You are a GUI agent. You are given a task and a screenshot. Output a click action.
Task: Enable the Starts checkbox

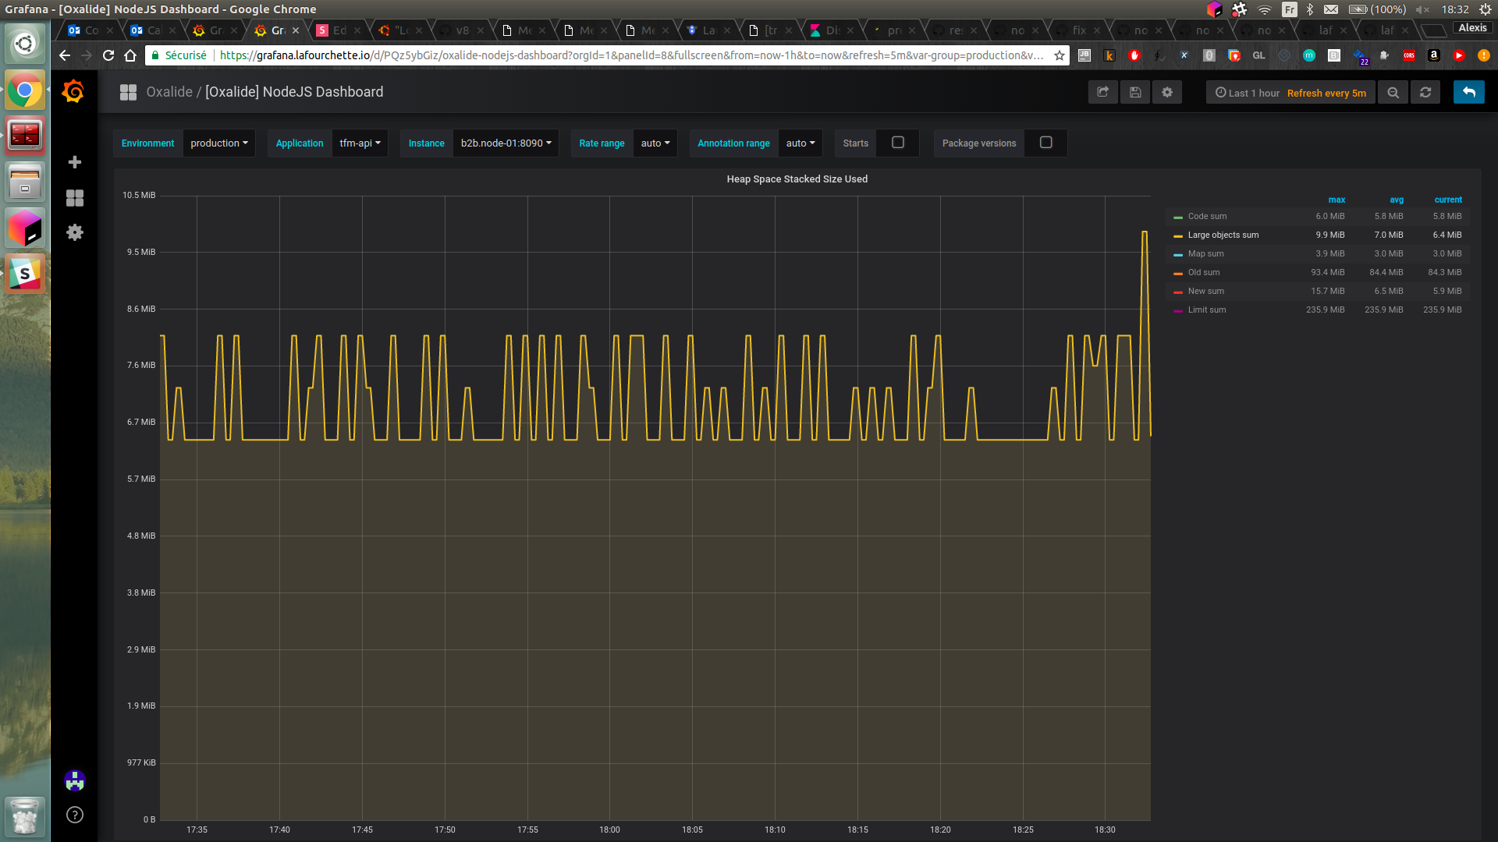point(898,143)
